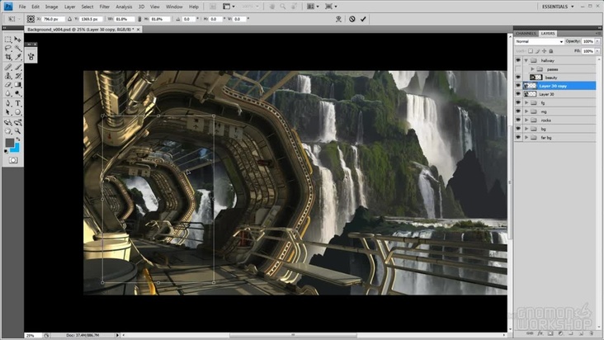This screenshot has height=340, width=604.
Task: Select the Clone Stamp tool
Action: coord(8,76)
